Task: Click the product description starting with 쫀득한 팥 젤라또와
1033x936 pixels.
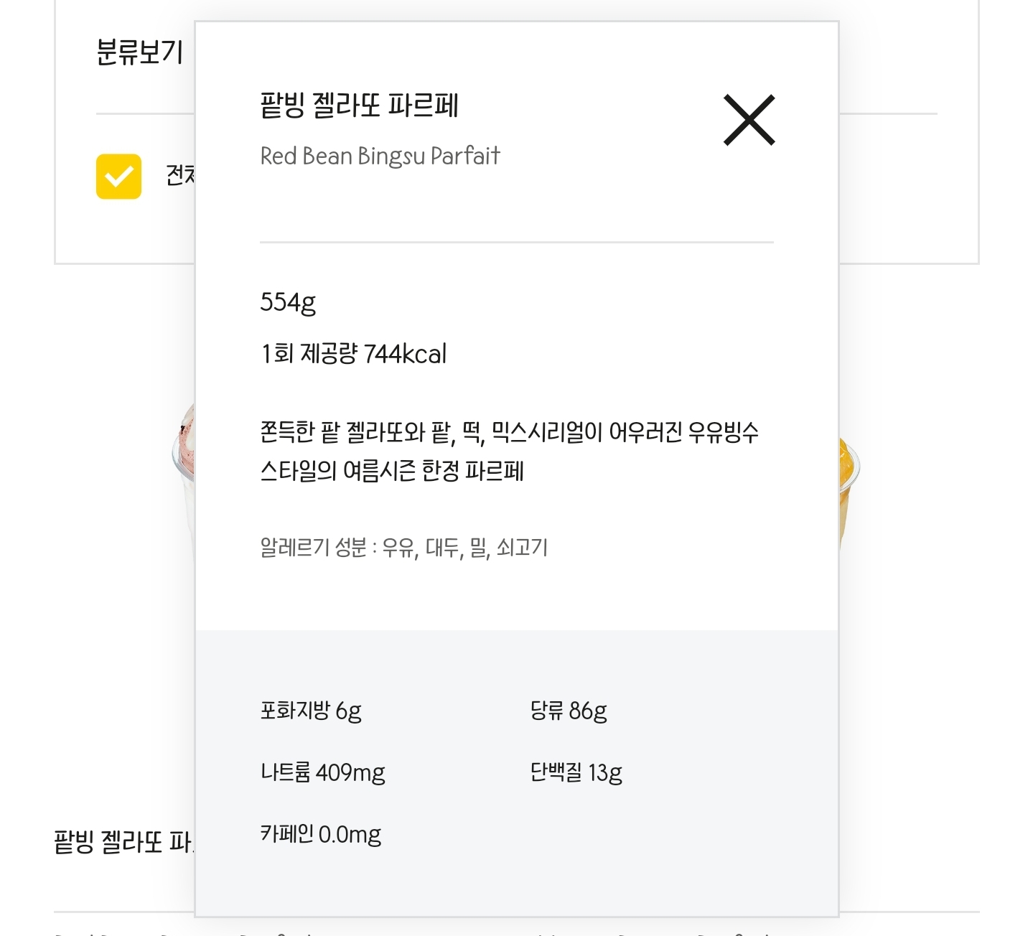Action: (509, 451)
